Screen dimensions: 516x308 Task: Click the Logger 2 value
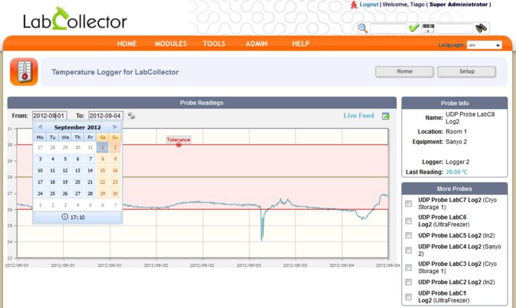[x=457, y=162]
